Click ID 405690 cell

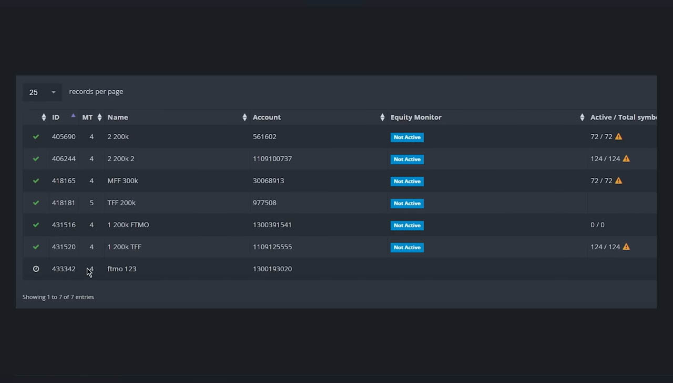[x=64, y=136]
